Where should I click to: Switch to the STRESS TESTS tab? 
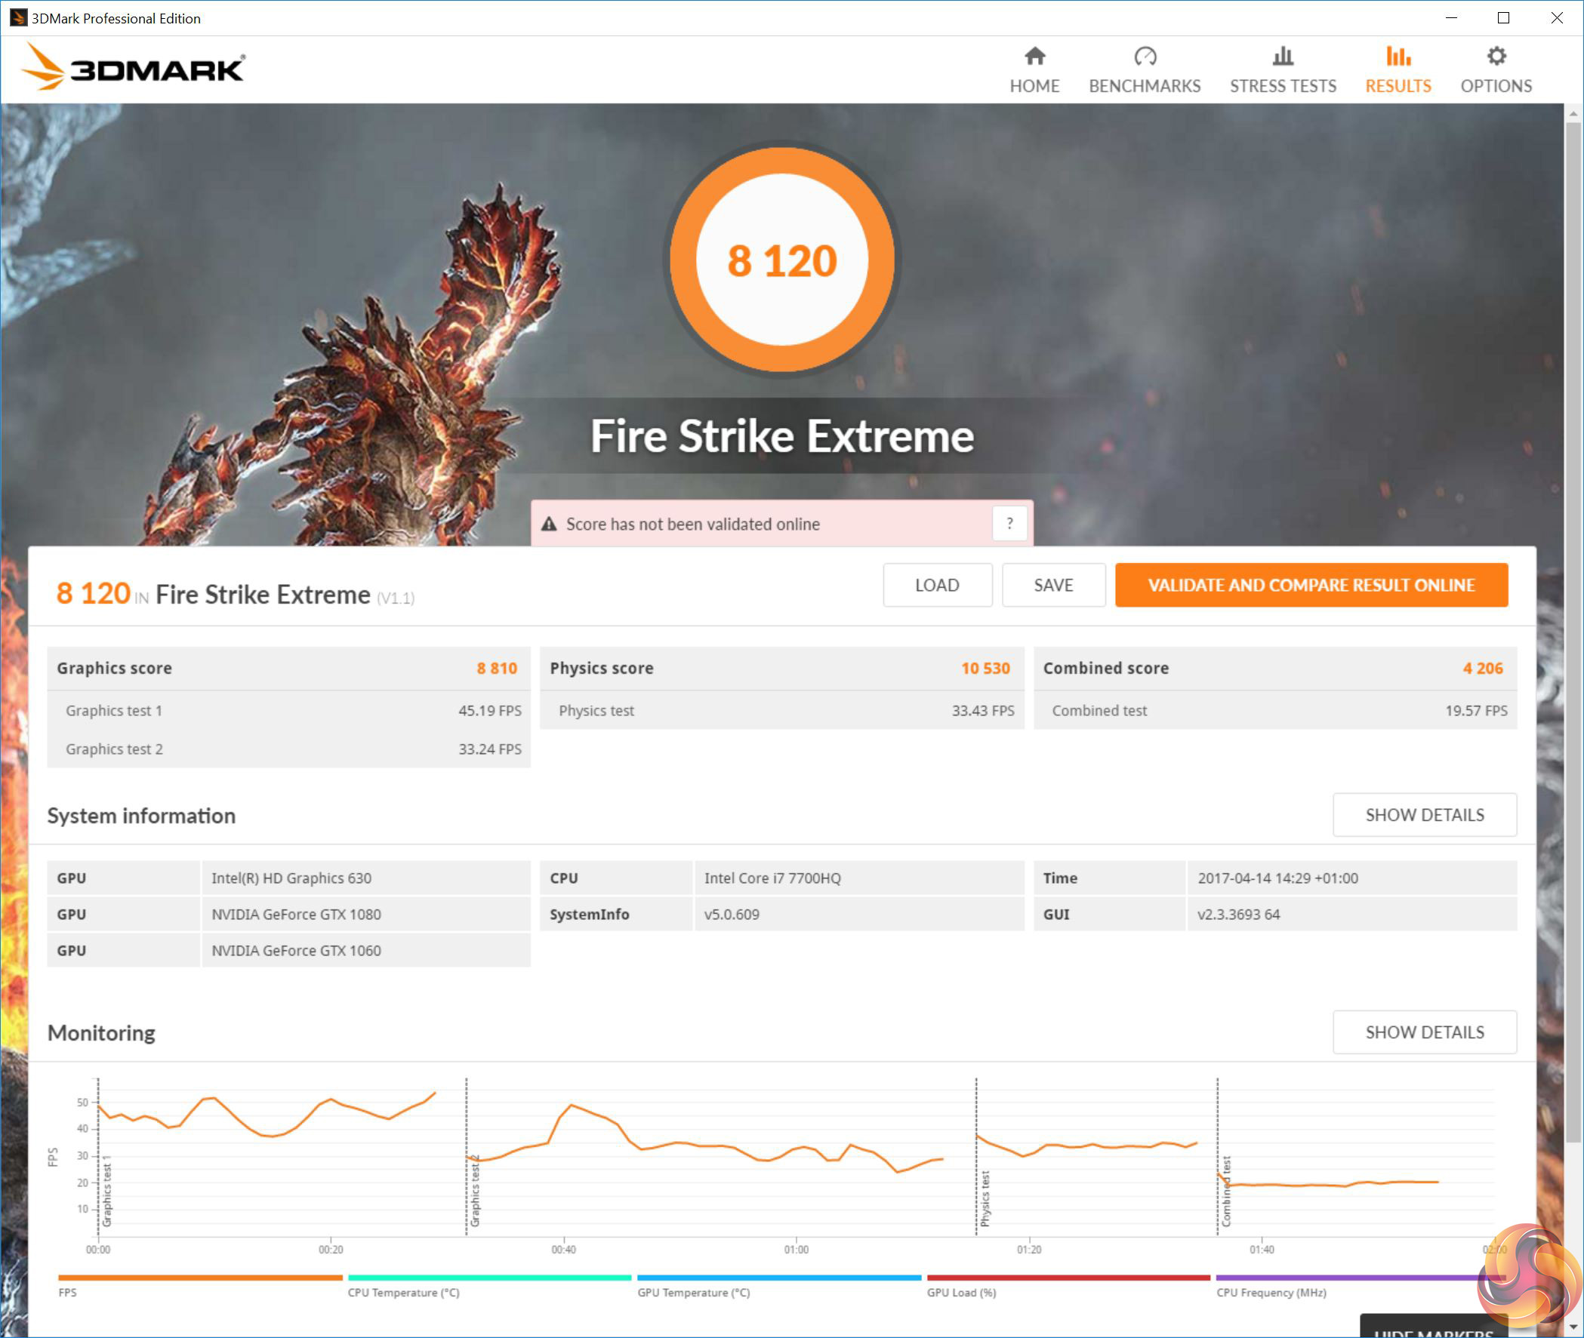click(1283, 86)
